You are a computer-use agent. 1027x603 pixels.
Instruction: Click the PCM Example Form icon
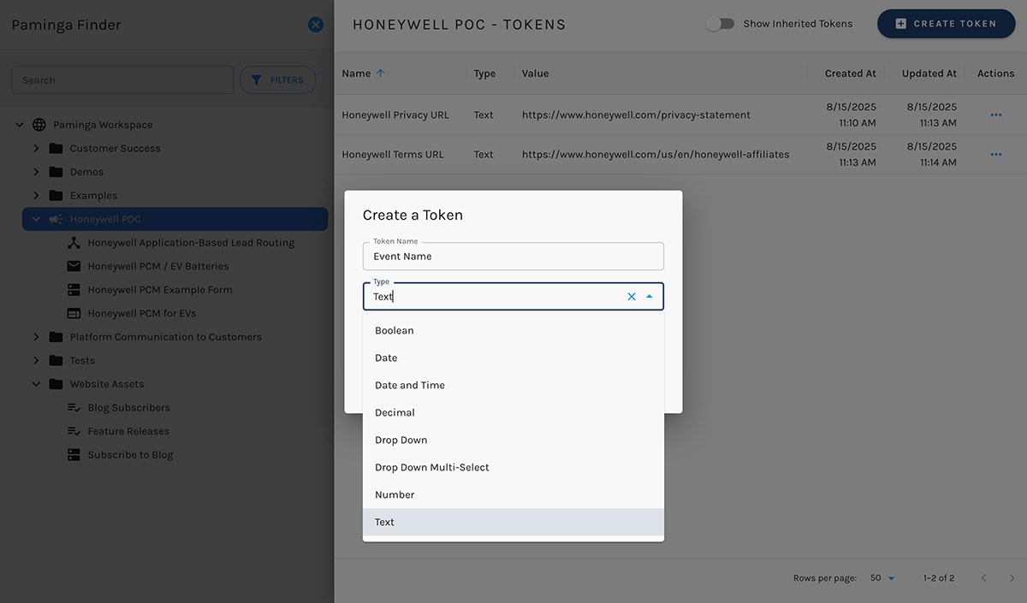pyautogui.click(x=74, y=290)
